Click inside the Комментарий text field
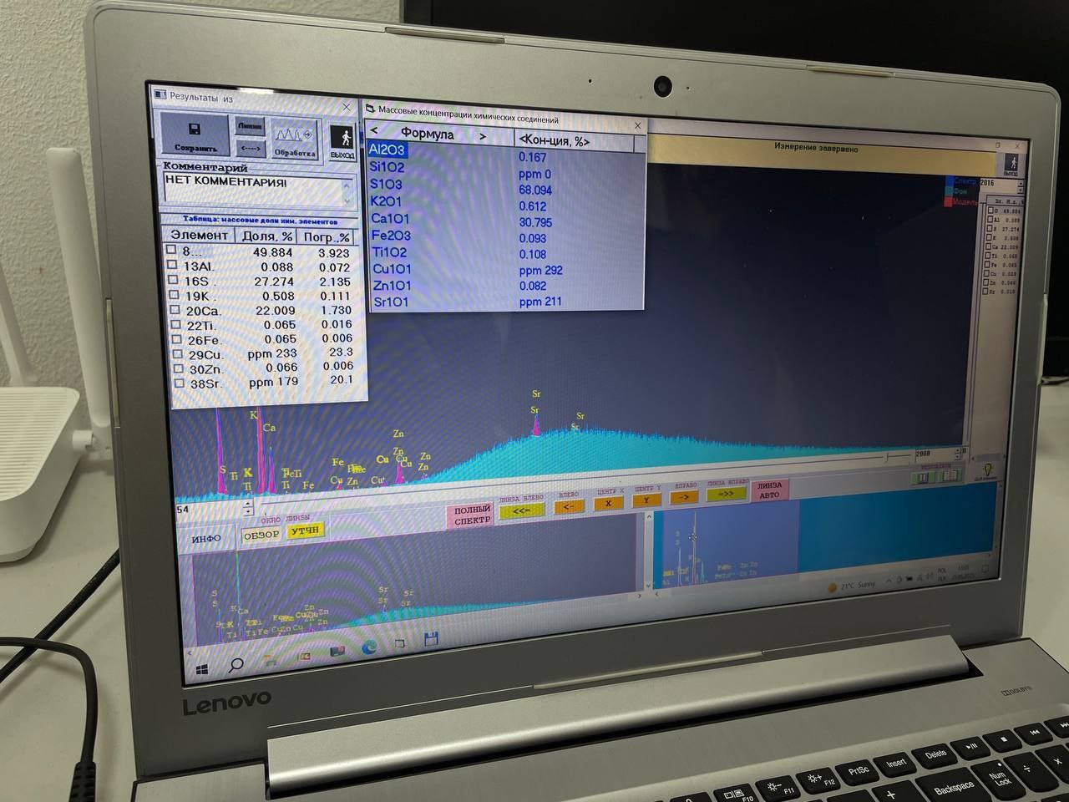The height and width of the screenshot is (802, 1069). pos(255,191)
